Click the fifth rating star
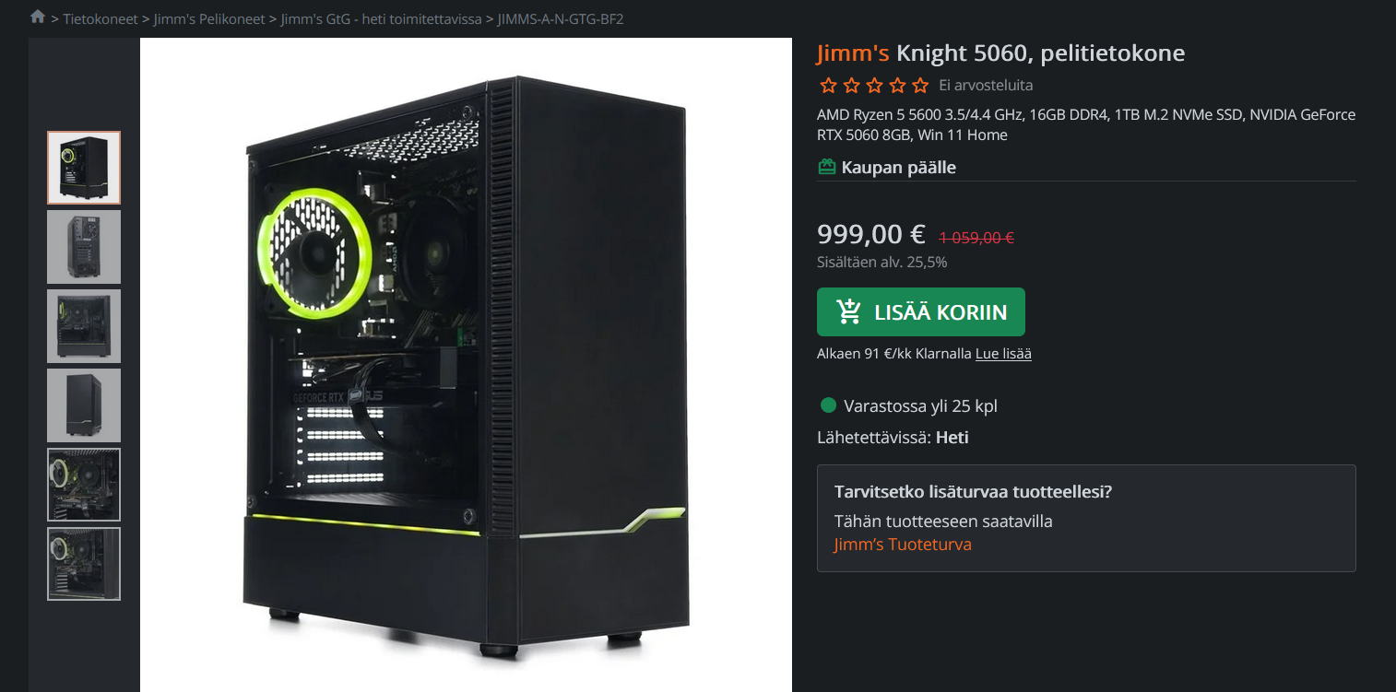The height and width of the screenshot is (692, 1396). coord(920,86)
